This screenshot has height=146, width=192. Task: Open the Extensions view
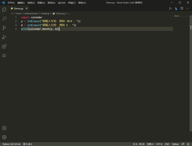click(x=4, y=46)
